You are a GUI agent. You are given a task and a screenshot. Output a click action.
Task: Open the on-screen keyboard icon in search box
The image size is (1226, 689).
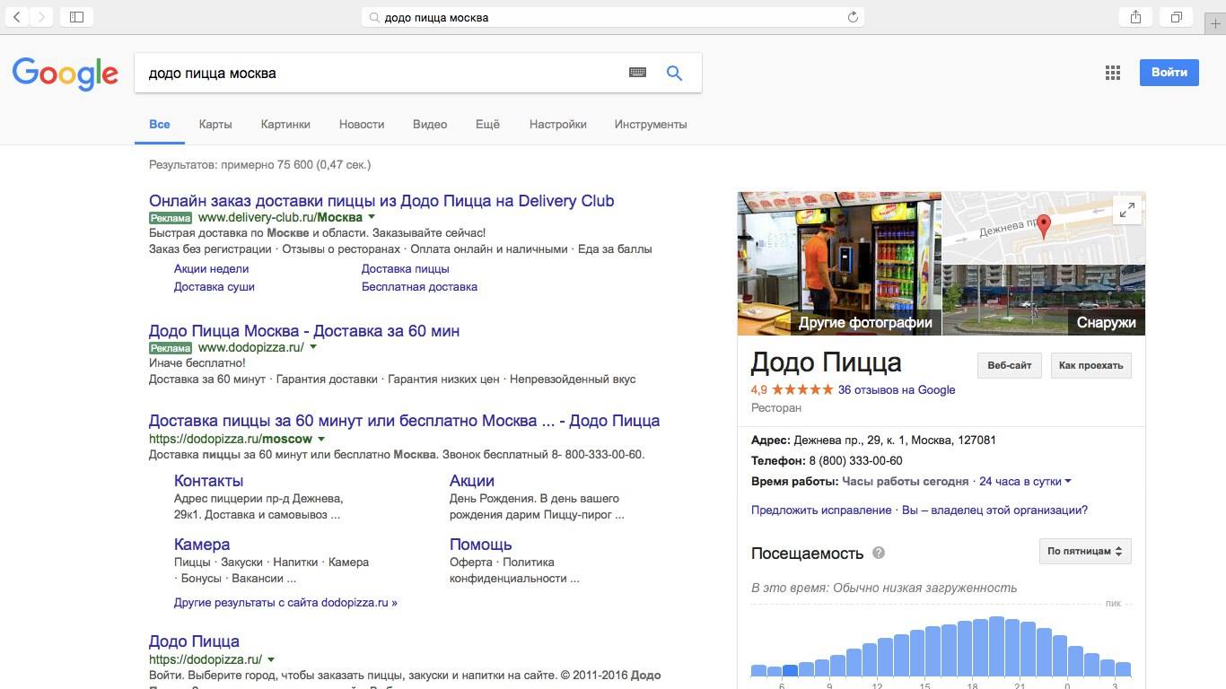tap(638, 73)
